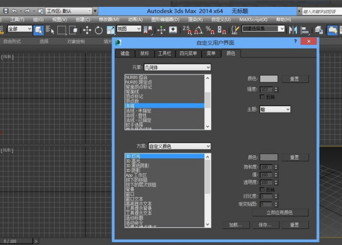Open the element color swatch for 冻结
Viewport: 342px width, 245px height.
268,79
